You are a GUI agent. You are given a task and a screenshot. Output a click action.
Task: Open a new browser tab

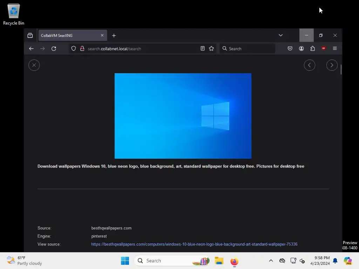(x=114, y=35)
